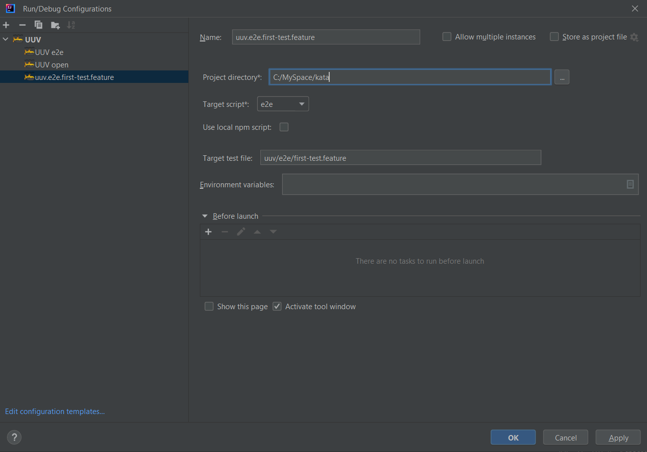Add a new run configuration

coord(6,25)
